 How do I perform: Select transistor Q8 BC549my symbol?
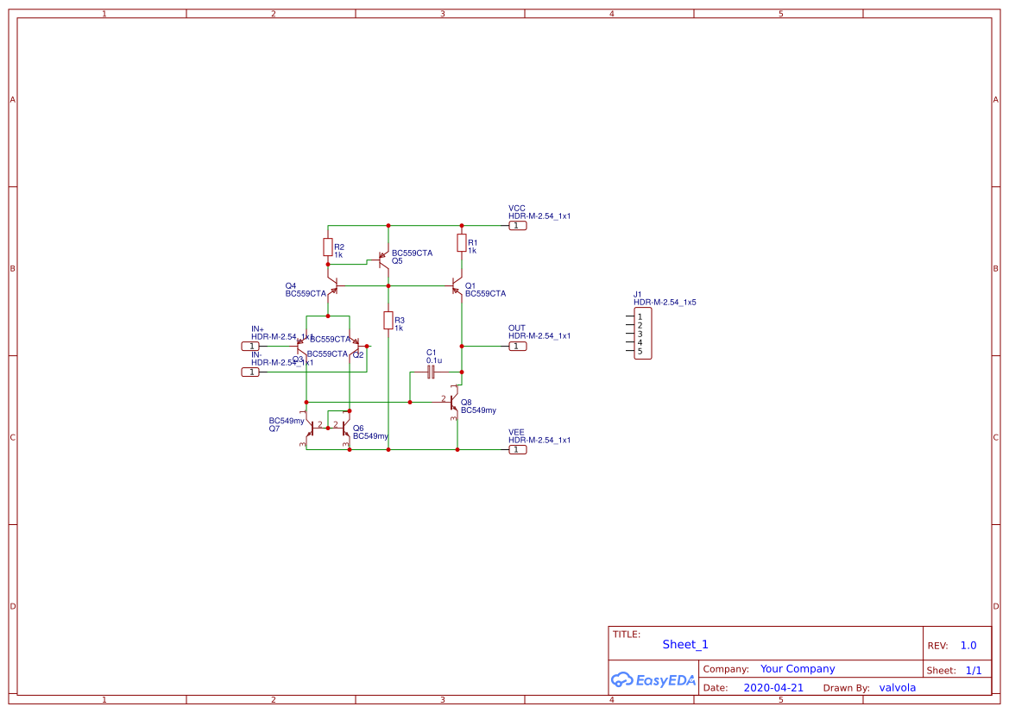(453, 401)
